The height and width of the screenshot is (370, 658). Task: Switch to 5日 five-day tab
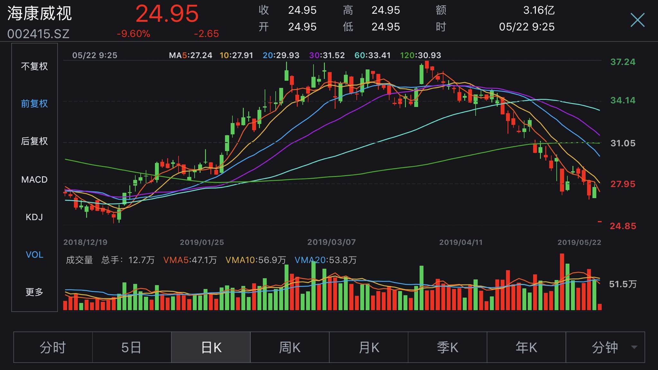[x=132, y=347]
